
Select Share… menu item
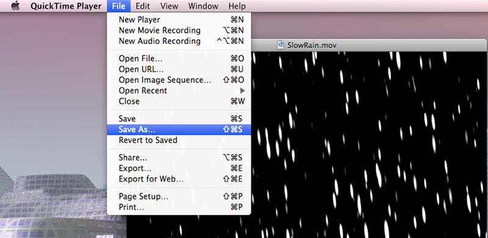(179, 157)
